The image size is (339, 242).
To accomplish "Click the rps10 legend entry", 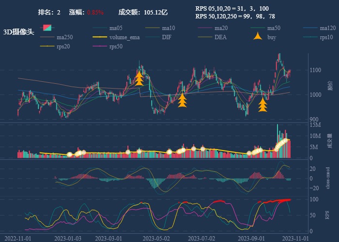I will click(326, 37).
